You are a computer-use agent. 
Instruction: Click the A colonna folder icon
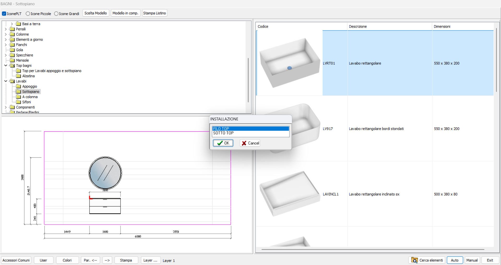coord(19,97)
